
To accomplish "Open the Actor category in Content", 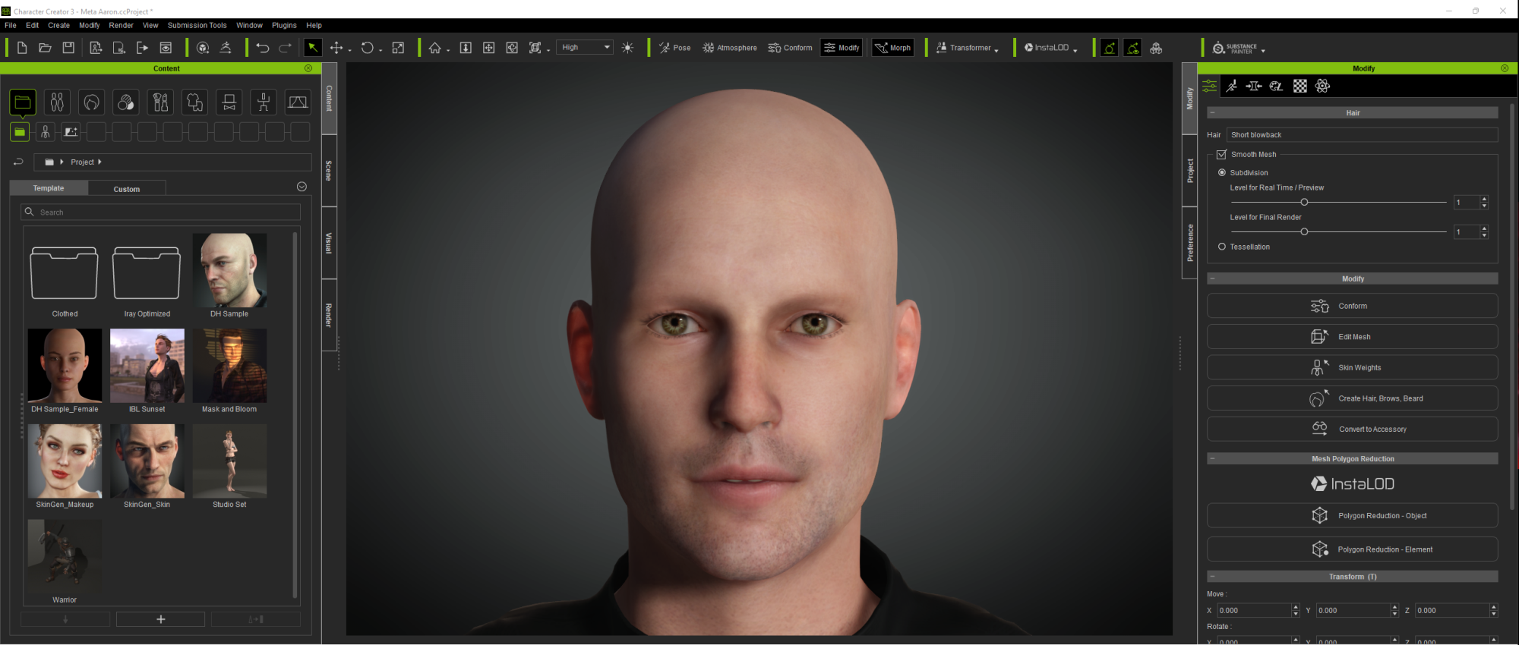I will (x=57, y=102).
